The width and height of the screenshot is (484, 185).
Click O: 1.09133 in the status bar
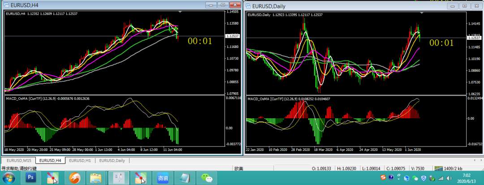(322, 169)
